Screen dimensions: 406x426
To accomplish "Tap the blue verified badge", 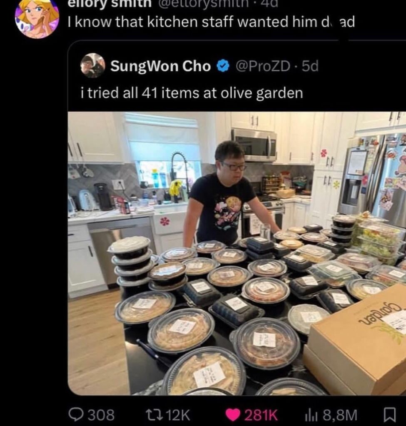I will (223, 66).
